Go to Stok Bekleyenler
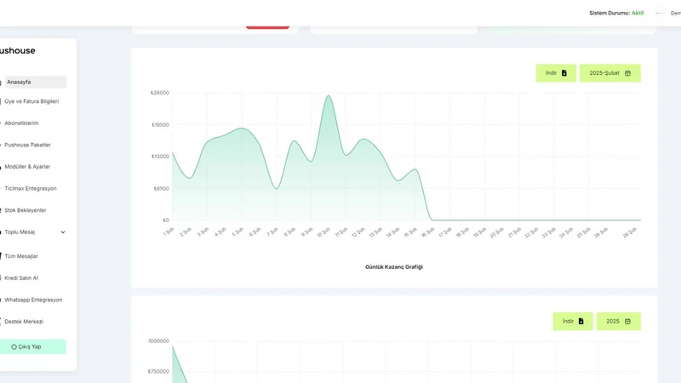 click(x=26, y=210)
